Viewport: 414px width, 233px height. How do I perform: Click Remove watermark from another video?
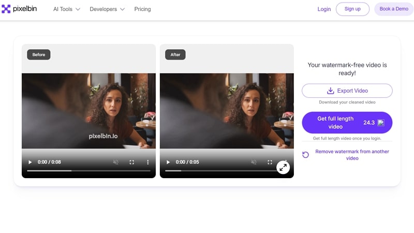point(352,155)
